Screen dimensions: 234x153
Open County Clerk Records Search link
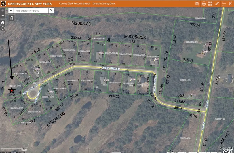[x=75, y=4]
